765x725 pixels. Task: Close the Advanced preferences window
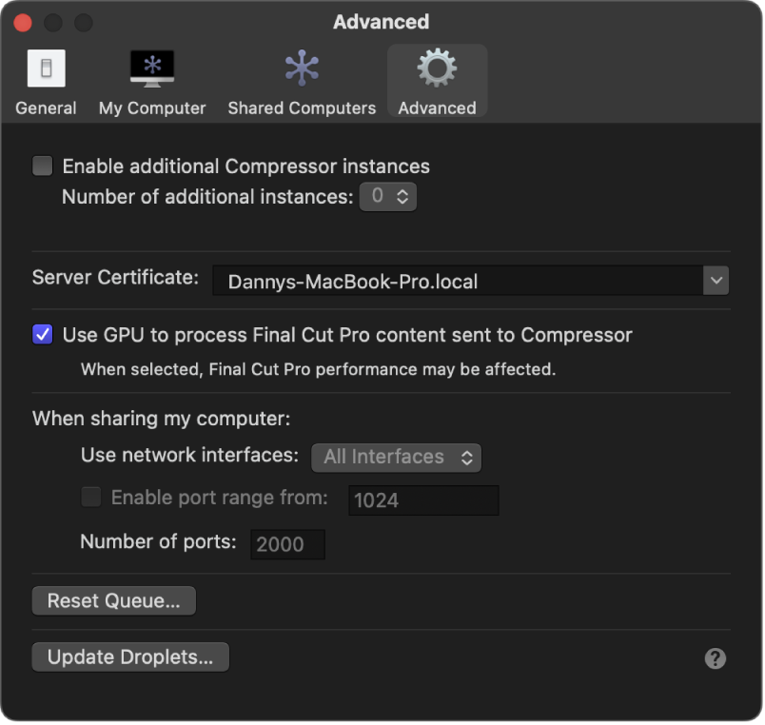23,21
